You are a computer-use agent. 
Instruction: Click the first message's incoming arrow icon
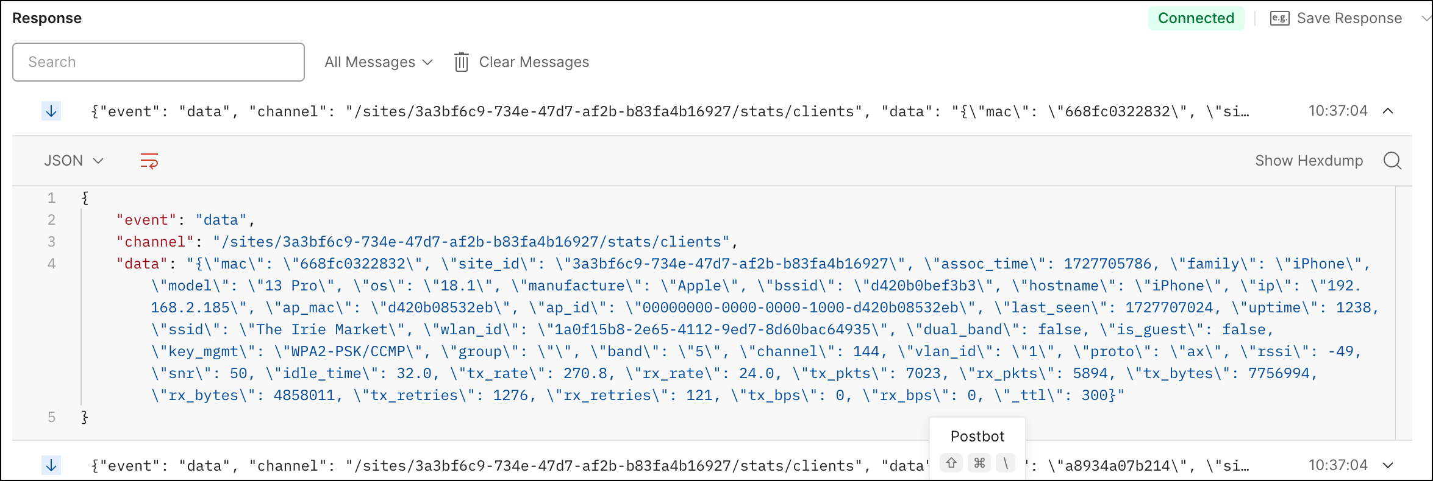[51, 111]
